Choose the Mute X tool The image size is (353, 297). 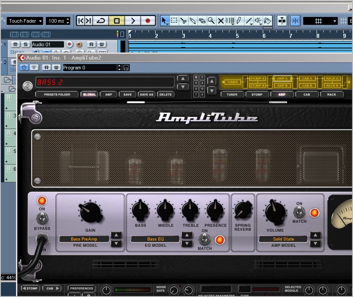click(x=221, y=21)
